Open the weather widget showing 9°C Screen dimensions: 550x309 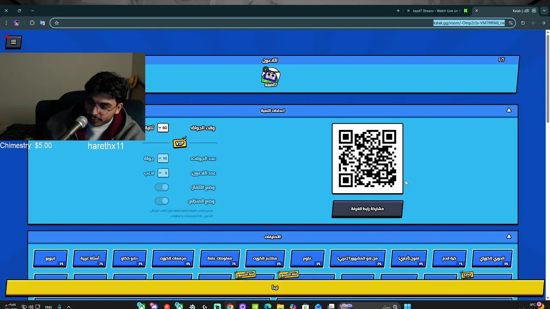(x=536, y=306)
